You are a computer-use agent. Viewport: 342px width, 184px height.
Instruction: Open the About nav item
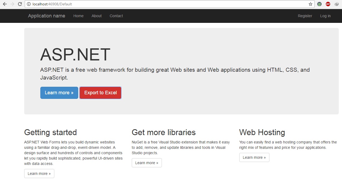(x=97, y=16)
